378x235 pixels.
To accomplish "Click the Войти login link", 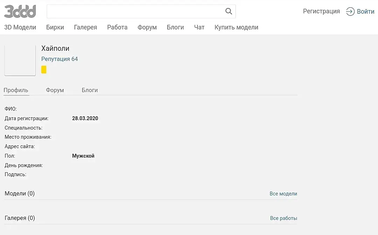I will point(365,12).
